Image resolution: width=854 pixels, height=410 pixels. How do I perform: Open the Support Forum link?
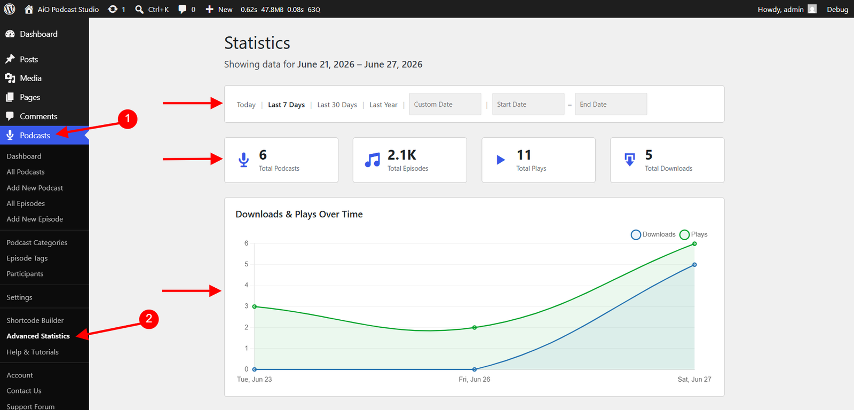(x=30, y=406)
